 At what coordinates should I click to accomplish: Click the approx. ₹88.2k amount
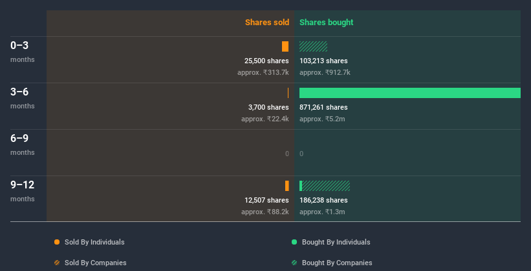(265, 212)
